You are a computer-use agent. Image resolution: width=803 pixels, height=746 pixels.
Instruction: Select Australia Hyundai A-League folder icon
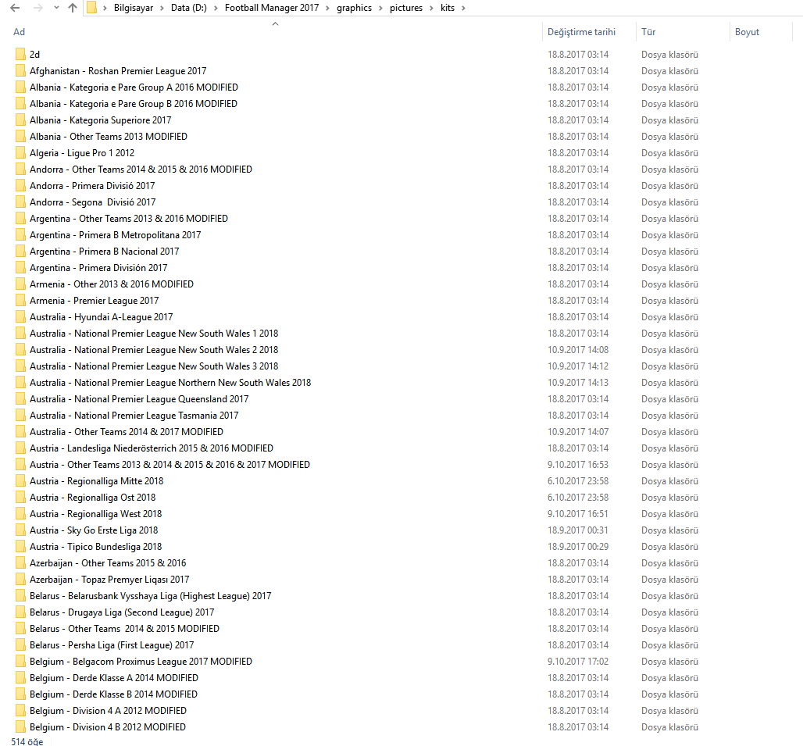click(x=20, y=317)
